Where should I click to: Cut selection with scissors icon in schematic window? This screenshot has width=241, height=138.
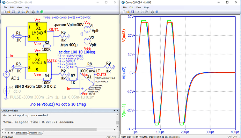pos(19,12)
